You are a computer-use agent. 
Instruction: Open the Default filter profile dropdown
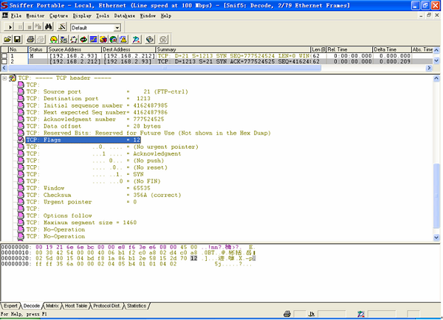(x=117, y=28)
